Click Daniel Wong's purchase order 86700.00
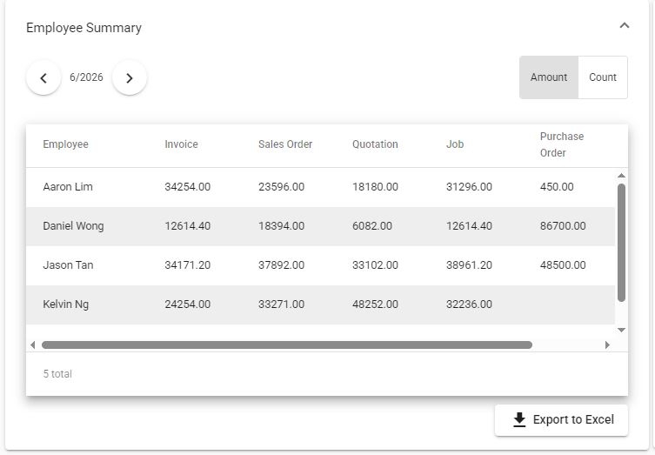Image resolution: width=655 pixels, height=455 pixels. pos(563,226)
